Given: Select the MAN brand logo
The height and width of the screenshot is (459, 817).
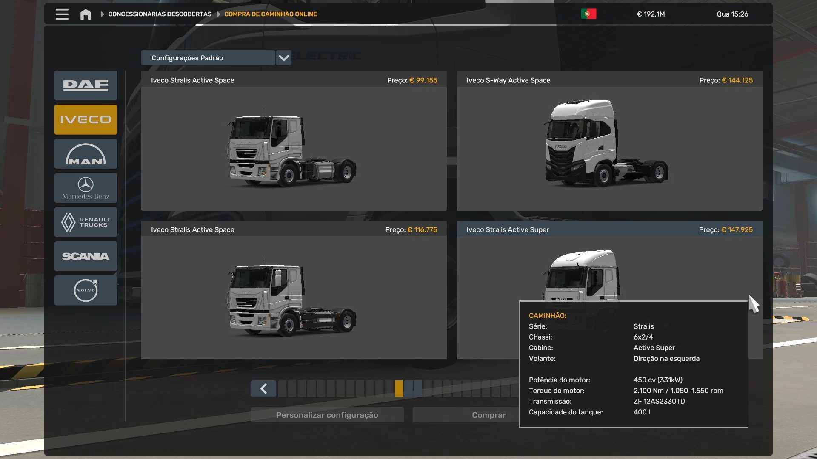Looking at the screenshot, I should pyautogui.click(x=86, y=154).
